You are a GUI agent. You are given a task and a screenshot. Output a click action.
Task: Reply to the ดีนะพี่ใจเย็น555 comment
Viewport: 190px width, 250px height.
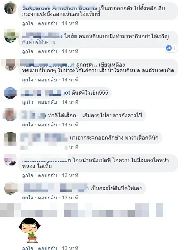click(47, 102)
